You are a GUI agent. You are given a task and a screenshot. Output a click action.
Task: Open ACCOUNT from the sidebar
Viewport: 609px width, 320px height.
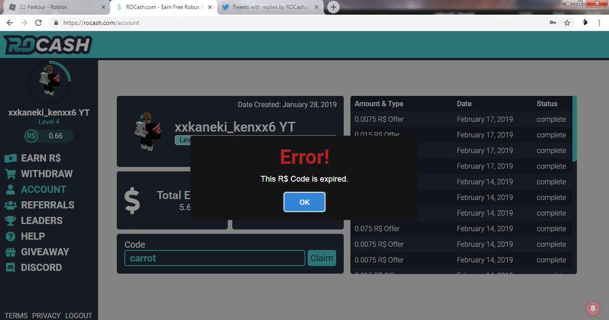36,189
